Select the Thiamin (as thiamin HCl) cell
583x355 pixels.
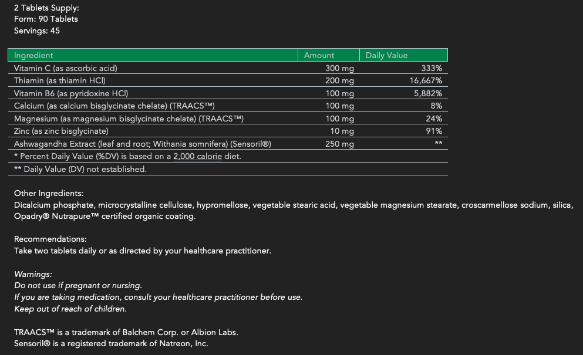(60, 80)
